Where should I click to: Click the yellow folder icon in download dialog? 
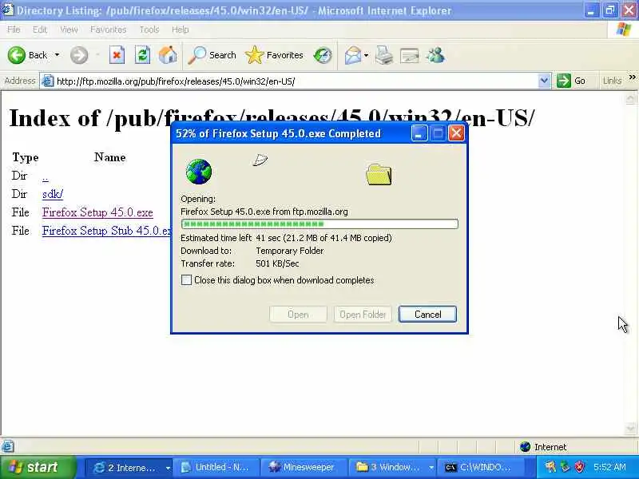pyautogui.click(x=379, y=174)
